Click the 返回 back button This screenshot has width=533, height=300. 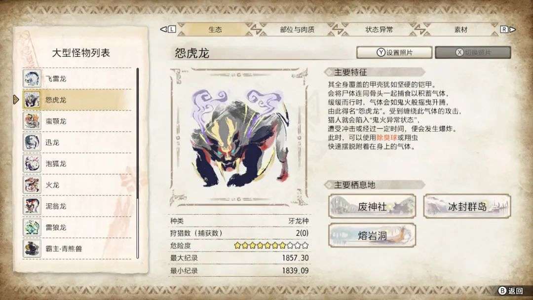[x=511, y=291]
